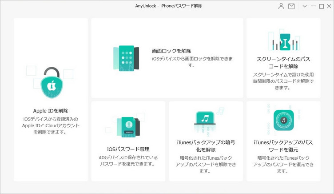
Task: Click the iTunes backup safe dial icon
Action: pos(283,121)
